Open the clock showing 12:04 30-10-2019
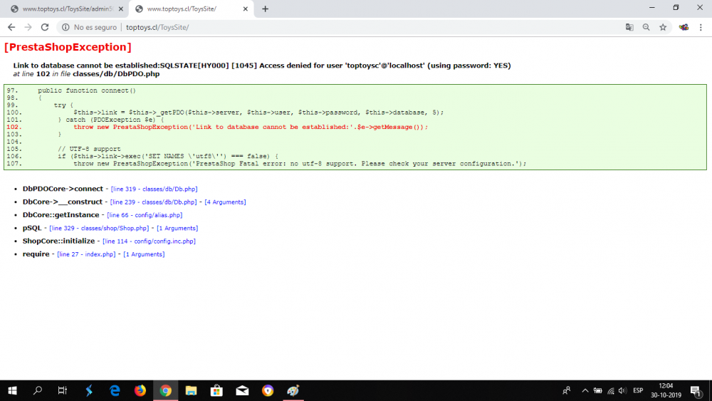 [x=666, y=390]
